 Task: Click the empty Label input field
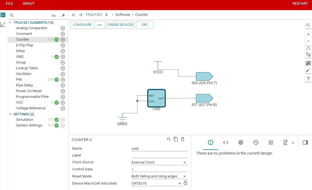pos(160,156)
